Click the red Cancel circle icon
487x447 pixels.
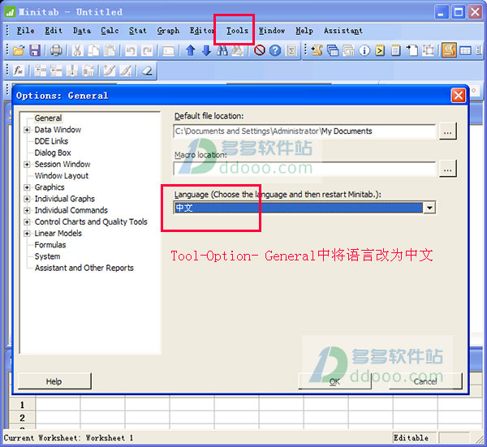[260, 50]
